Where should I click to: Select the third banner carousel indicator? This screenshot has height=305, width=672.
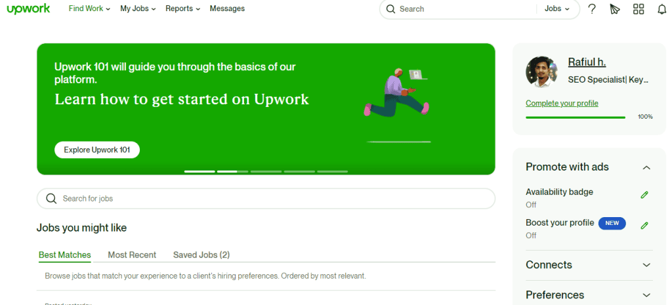click(266, 171)
